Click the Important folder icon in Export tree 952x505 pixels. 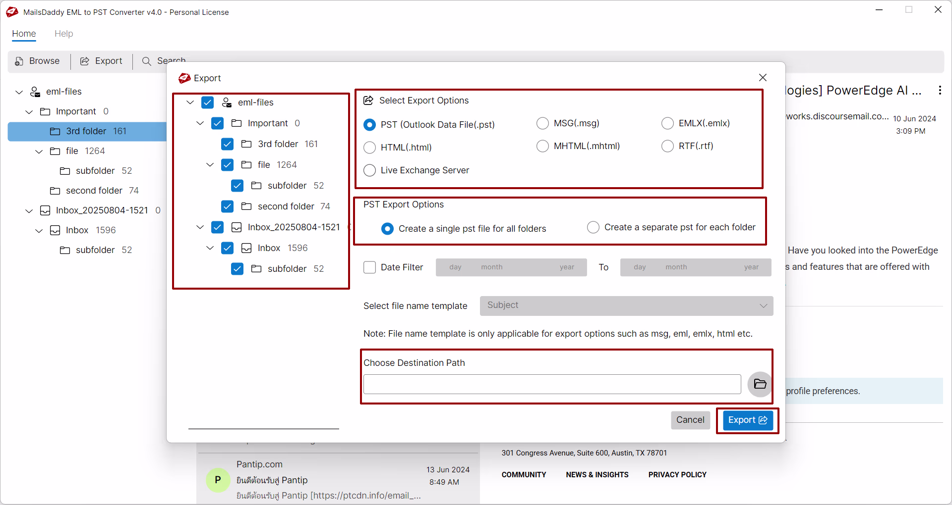point(237,123)
